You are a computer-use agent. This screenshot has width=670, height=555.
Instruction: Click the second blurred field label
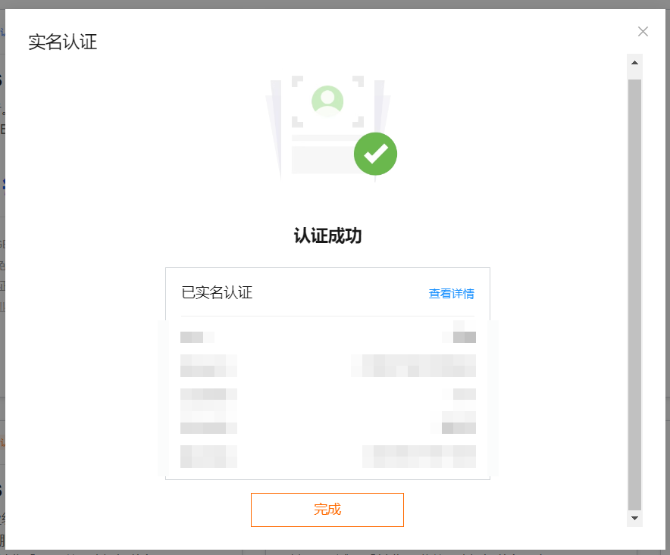point(208,366)
